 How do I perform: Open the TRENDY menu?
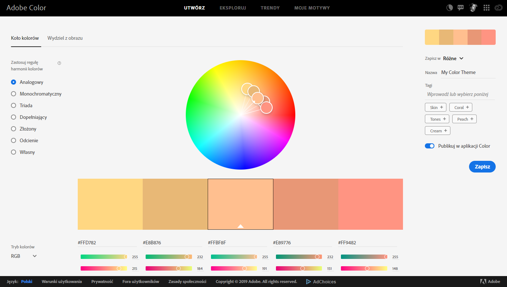[x=270, y=8]
